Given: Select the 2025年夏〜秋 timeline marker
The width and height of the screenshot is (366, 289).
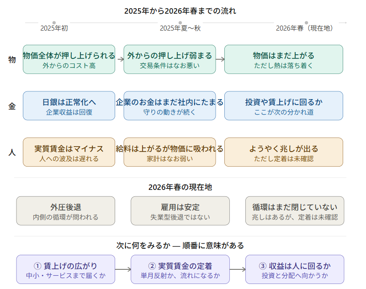Looking at the screenshot, I should click(180, 22).
